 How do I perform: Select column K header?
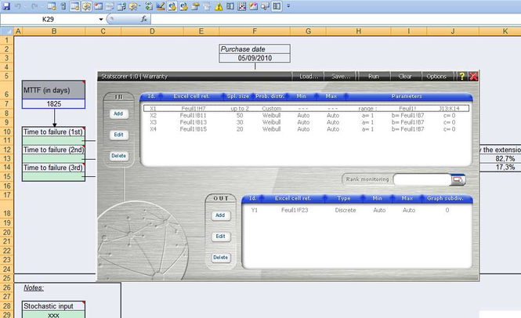pyautogui.click(x=500, y=31)
